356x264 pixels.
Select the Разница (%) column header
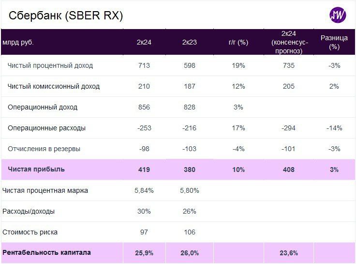click(334, 42)
